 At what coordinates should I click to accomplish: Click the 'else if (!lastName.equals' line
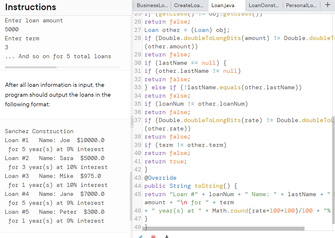(x=223, y=87)
